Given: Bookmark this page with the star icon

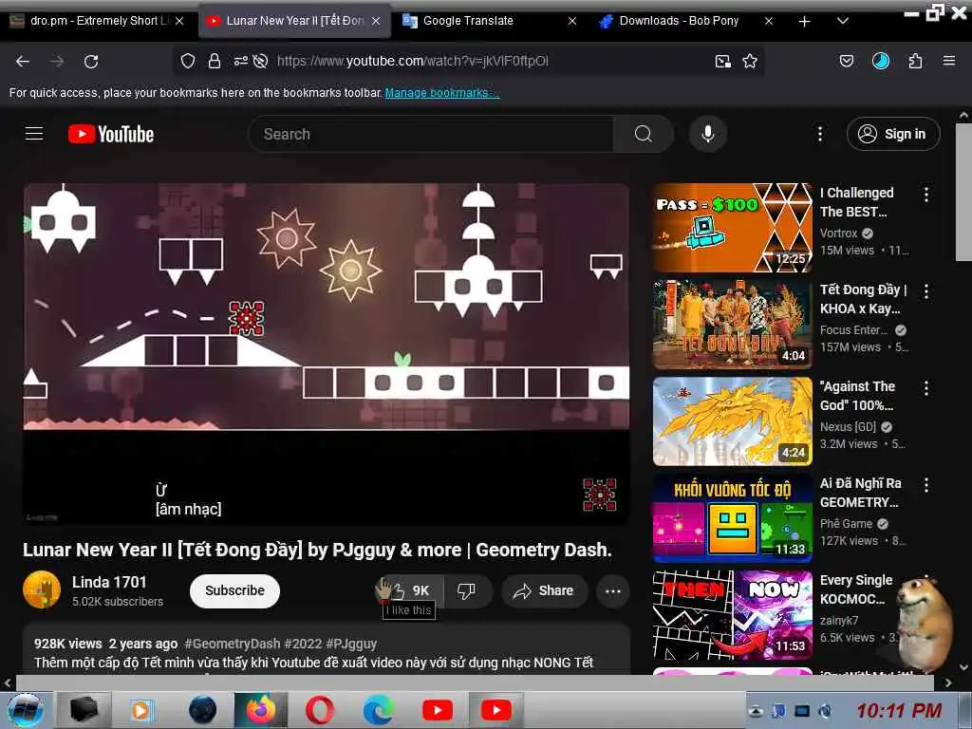Looking at the screenshot, I should [x=750, y=61].
